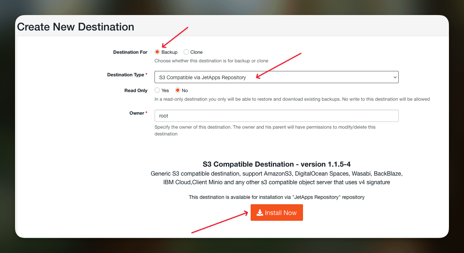
Task: Click the backup or clone helper description text
Action: click(211, 61)
